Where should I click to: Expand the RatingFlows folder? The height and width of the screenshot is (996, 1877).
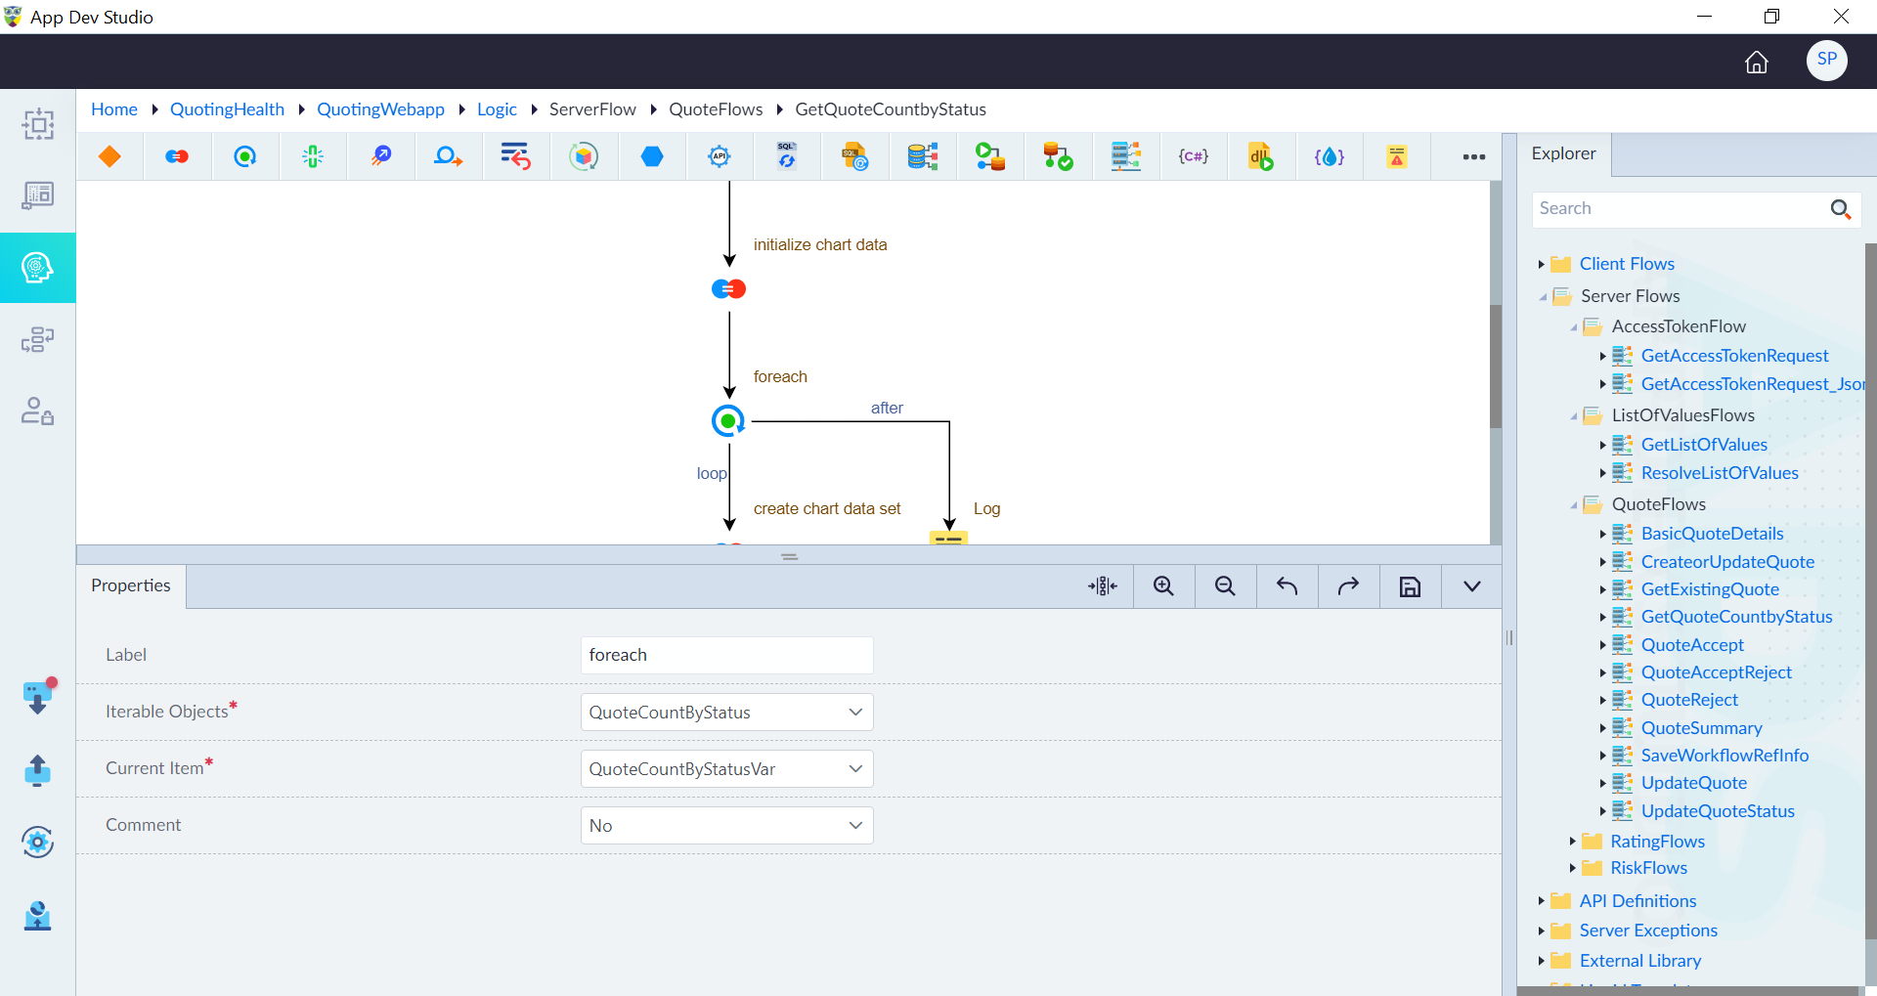(1572, 842)
